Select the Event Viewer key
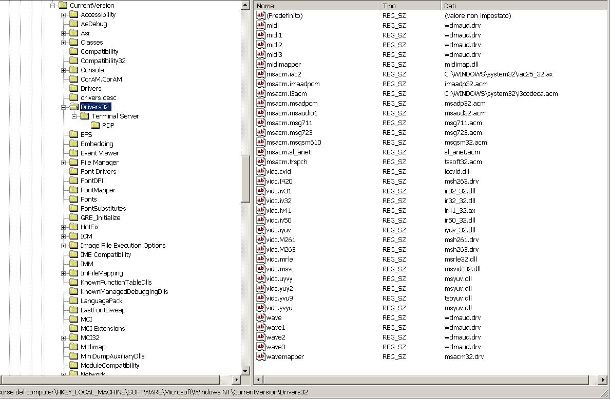The width and height of the screenshot is (610, 399). pos(100,153)
